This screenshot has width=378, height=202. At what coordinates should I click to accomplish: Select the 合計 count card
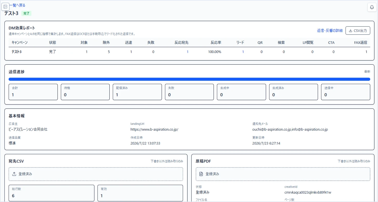33,92
